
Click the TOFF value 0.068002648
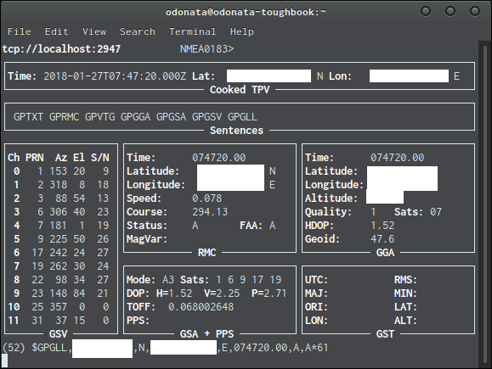pyautogui.click(x=201, y=307)
